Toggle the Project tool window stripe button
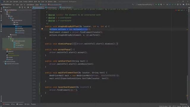The image size is (190, 107). [x=1, y=10]
